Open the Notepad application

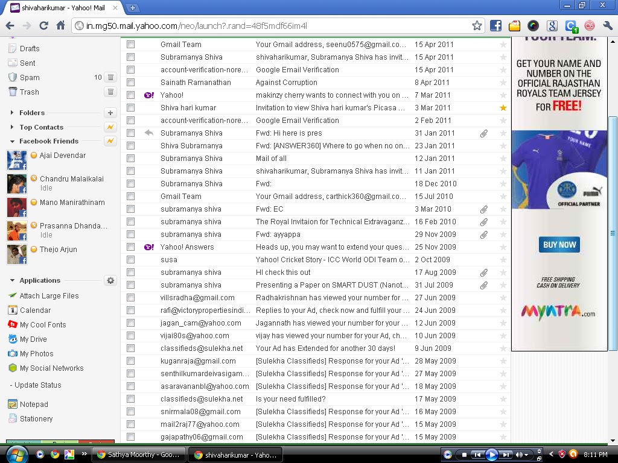pos(28,405)
